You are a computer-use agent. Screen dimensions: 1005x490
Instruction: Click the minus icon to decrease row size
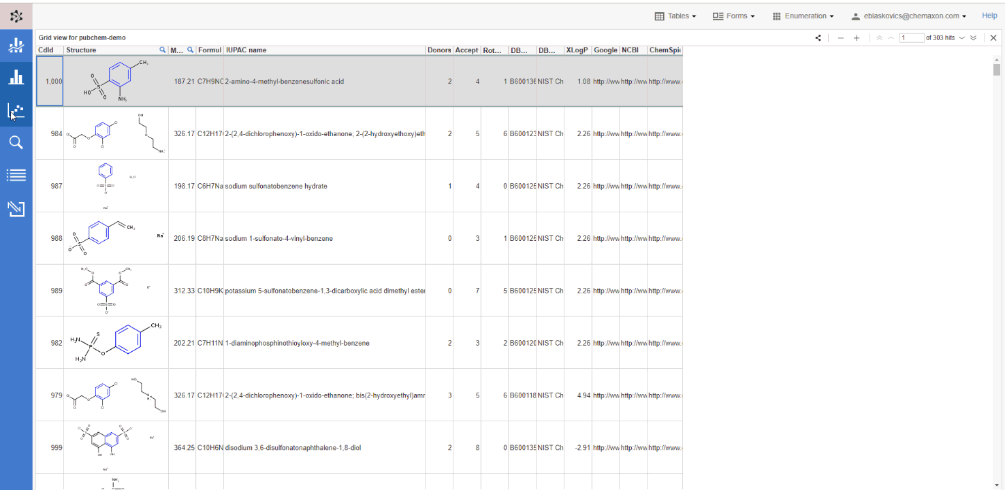point(841,38)
